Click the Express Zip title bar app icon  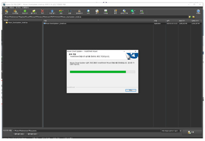pyautogui.click(x=4, y=4)
